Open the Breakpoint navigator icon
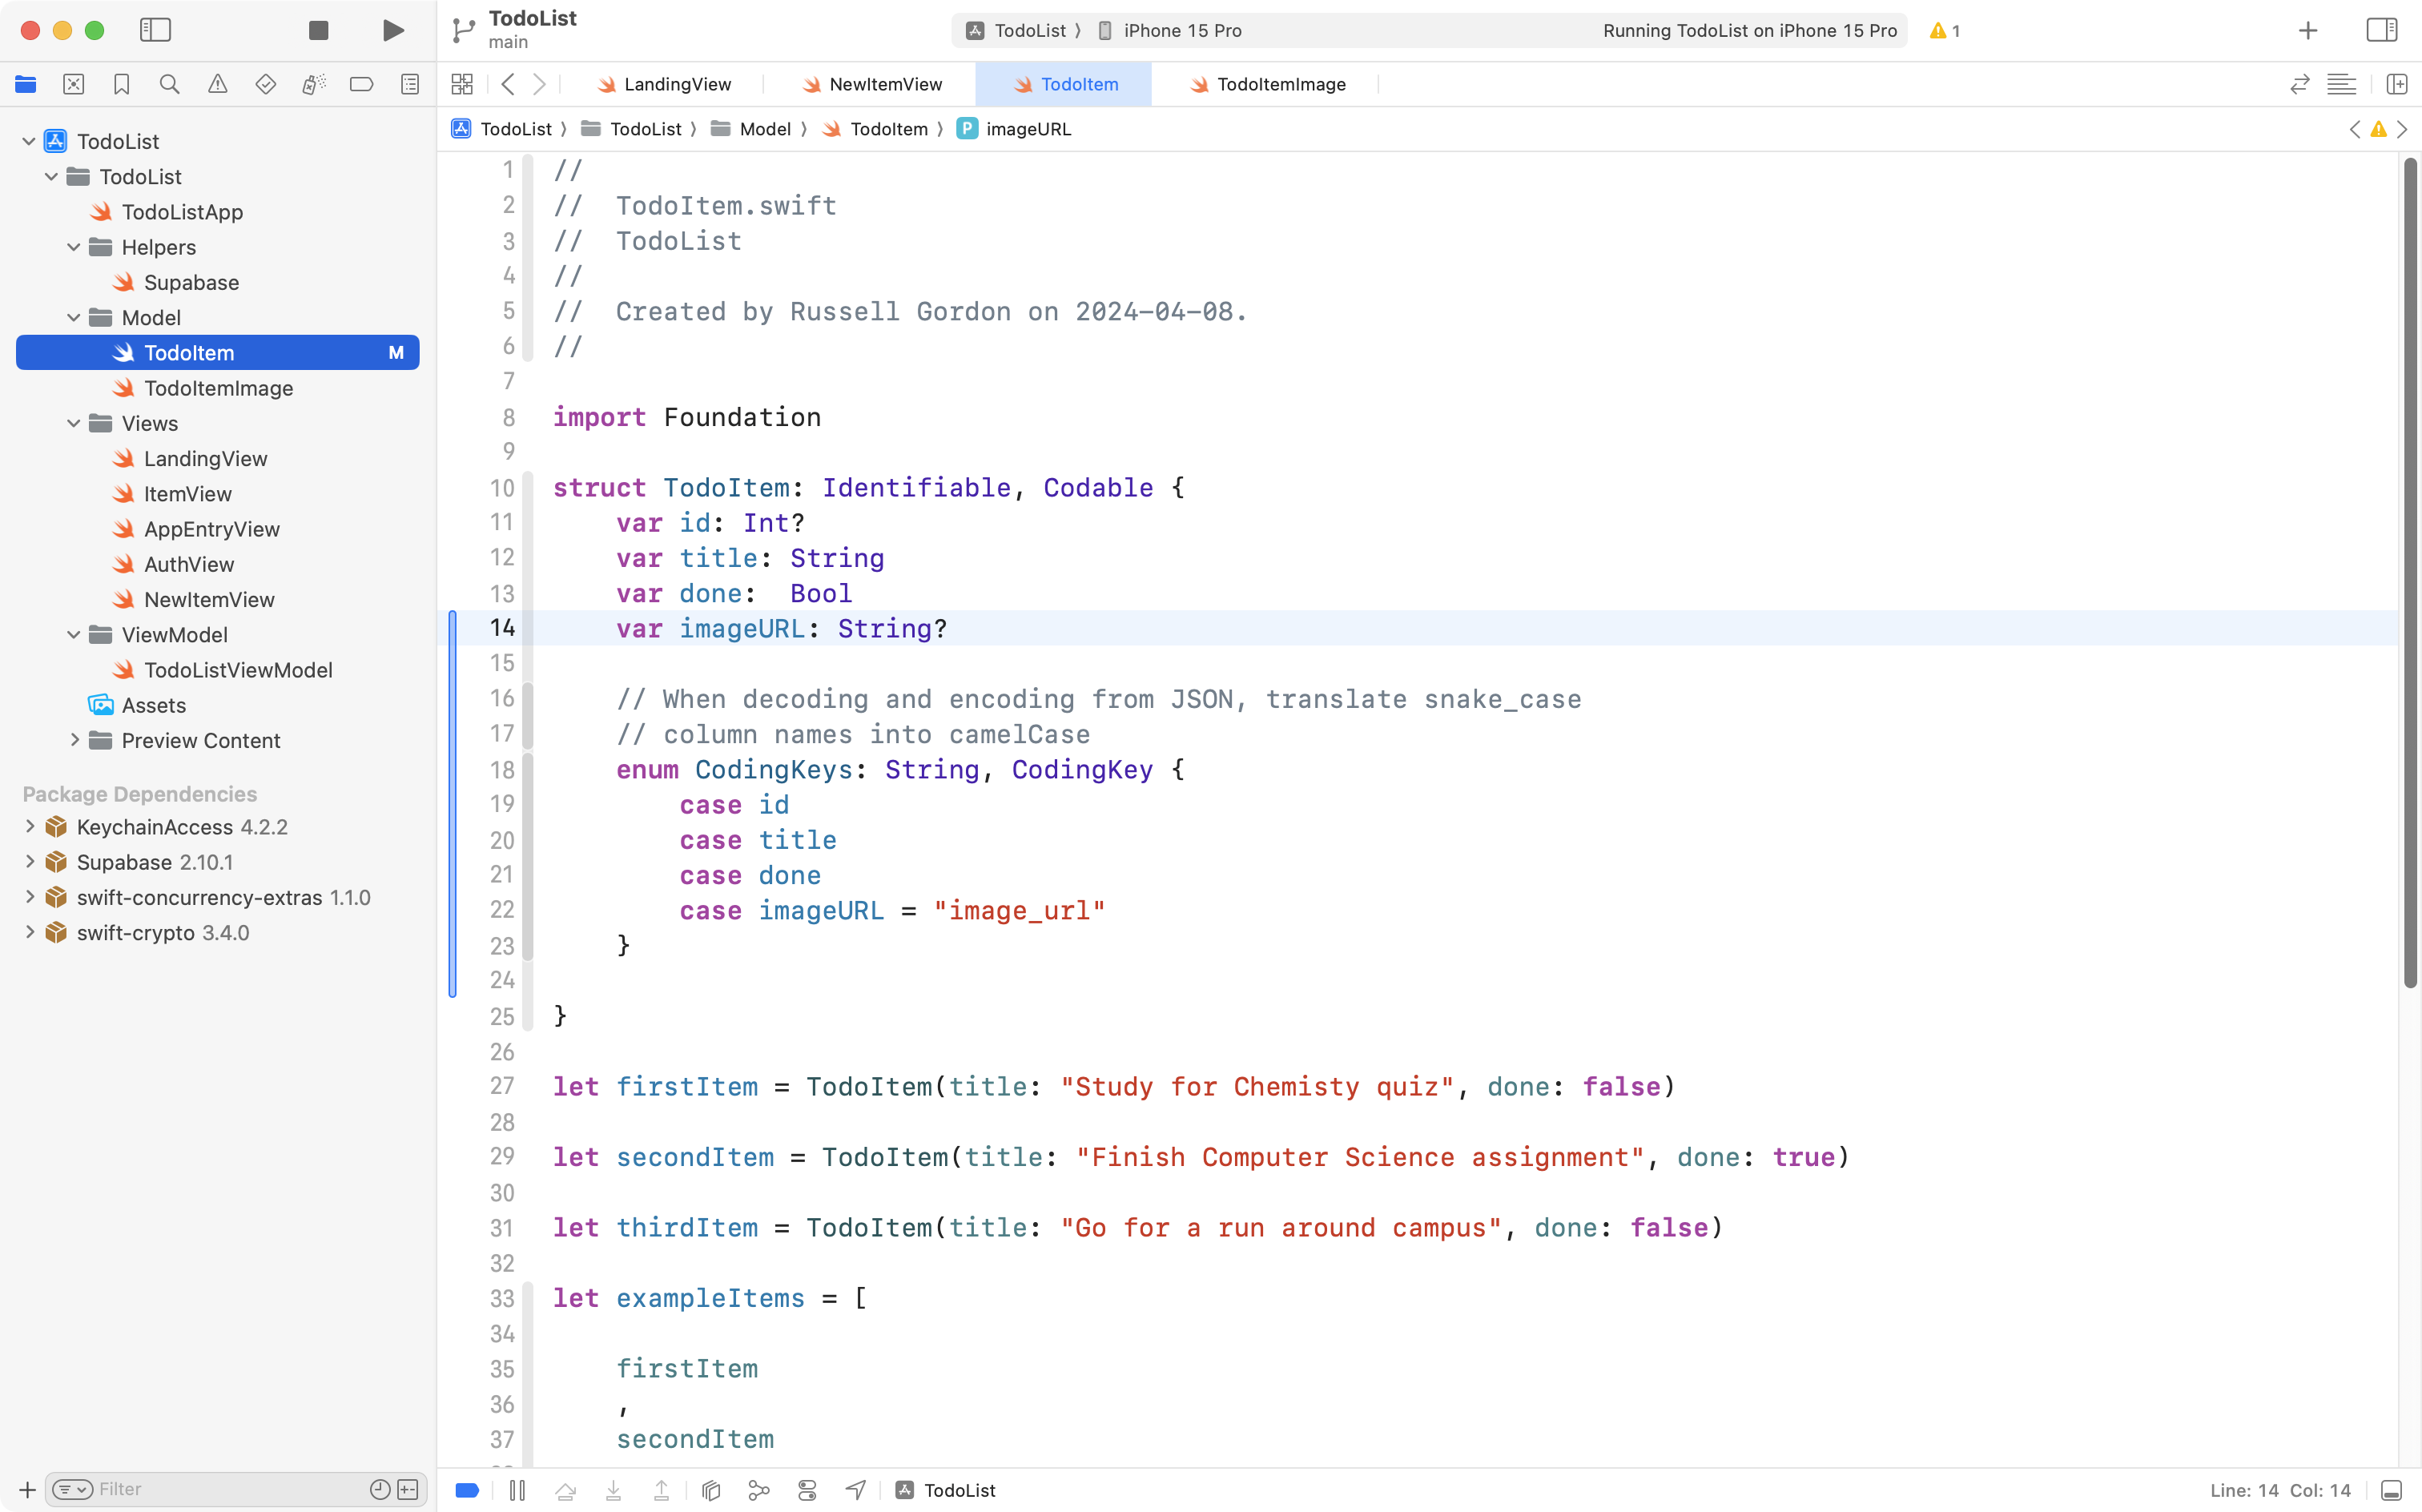The width and height of the screenshot is (2422, 1512). point(361,84)
